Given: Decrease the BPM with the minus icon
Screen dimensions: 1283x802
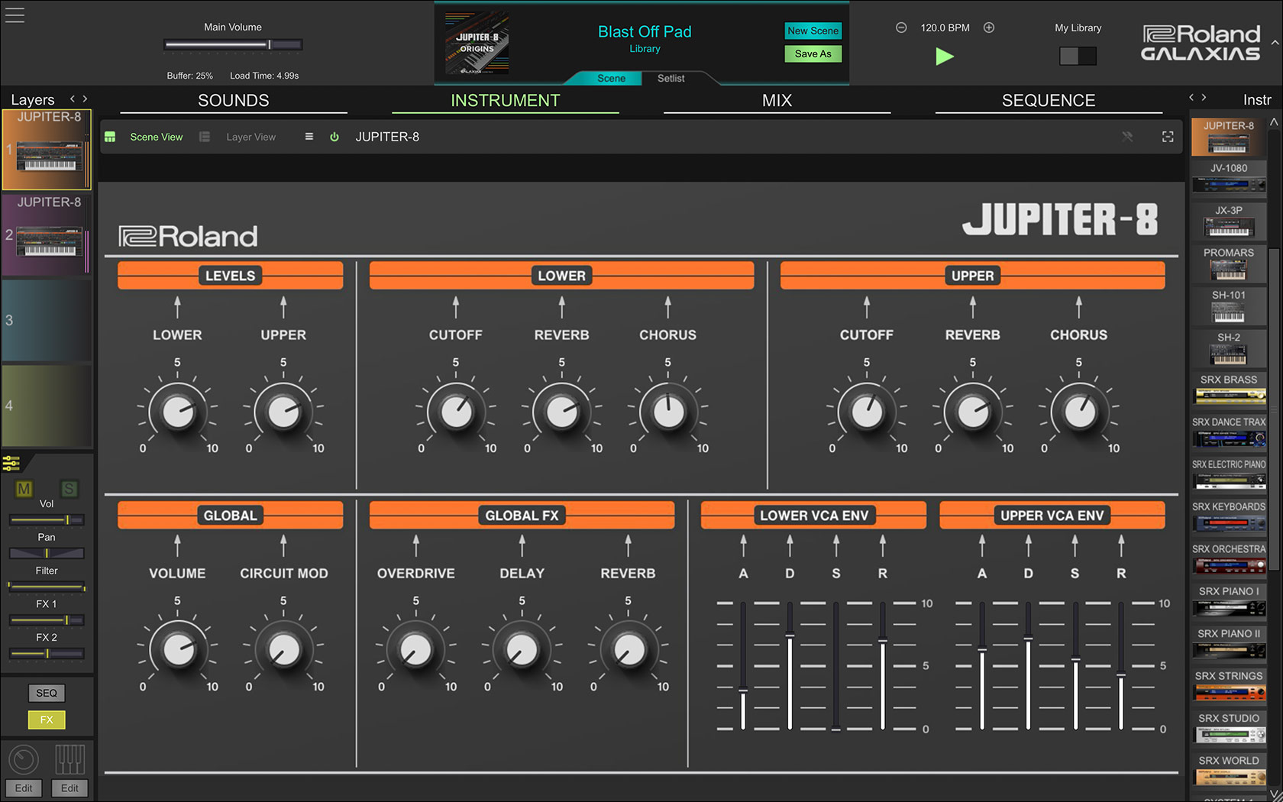Looking at the screenshot, I should point(901,27).
